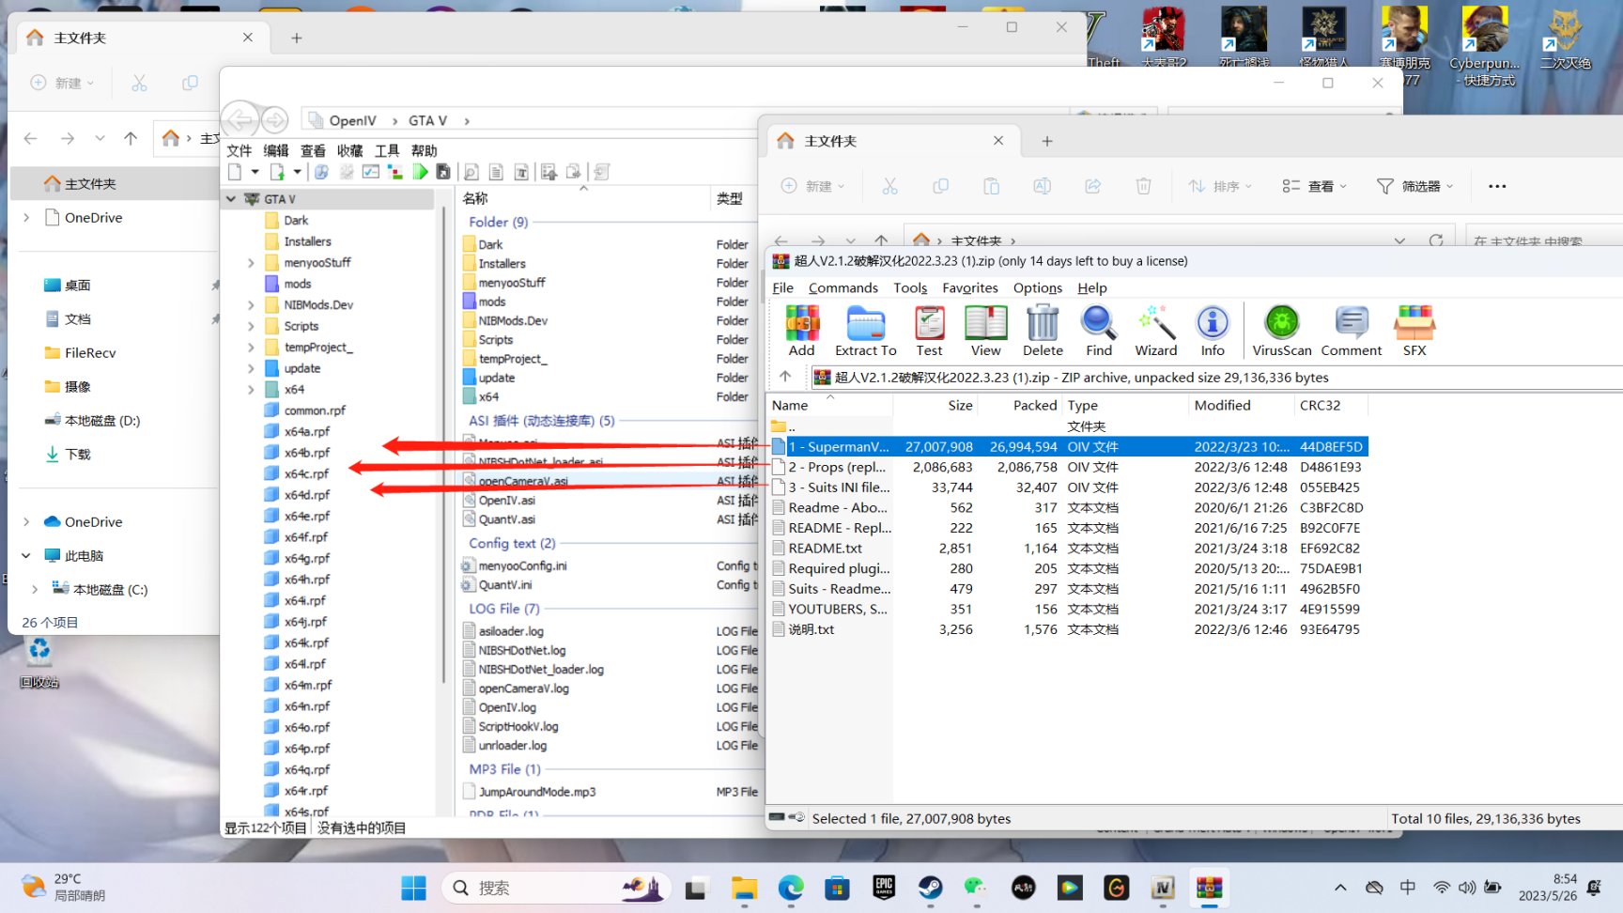The width and height of the screenshot is (1623, 913).
Task: Click Extract To in WinRAR toolbar
Action: pos(865,332)
